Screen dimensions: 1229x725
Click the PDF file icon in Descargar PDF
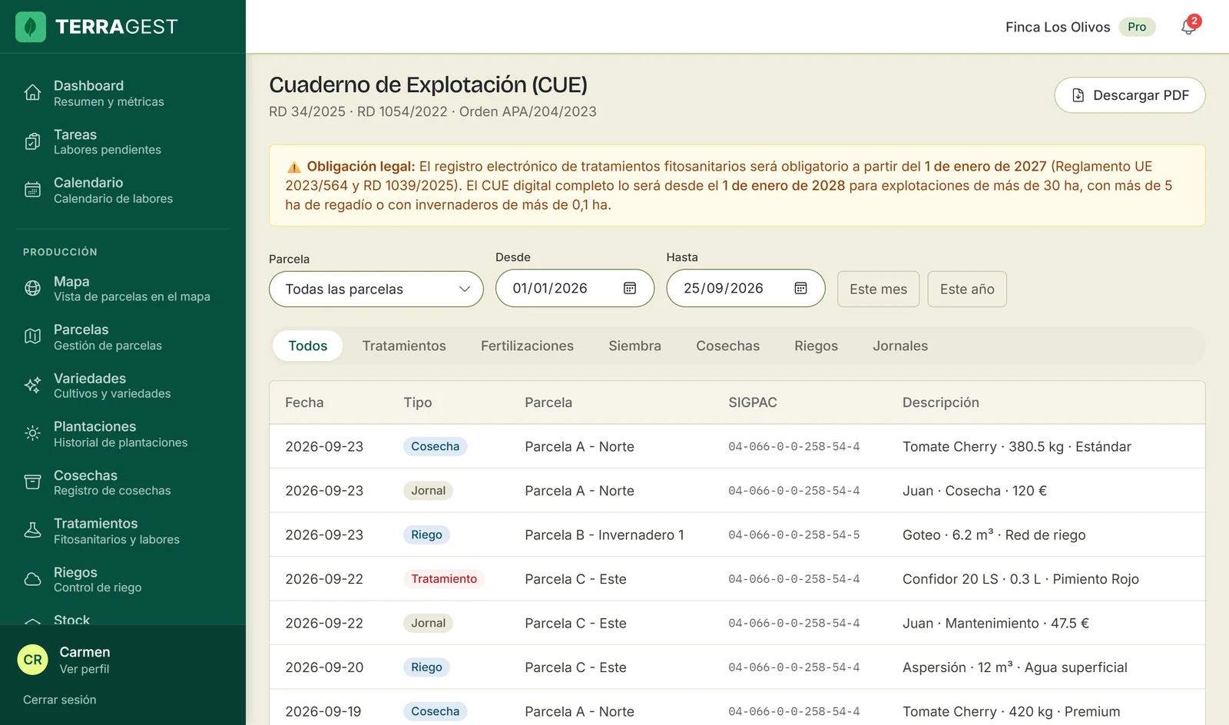pyautogui.click(x=1078, y=95)
